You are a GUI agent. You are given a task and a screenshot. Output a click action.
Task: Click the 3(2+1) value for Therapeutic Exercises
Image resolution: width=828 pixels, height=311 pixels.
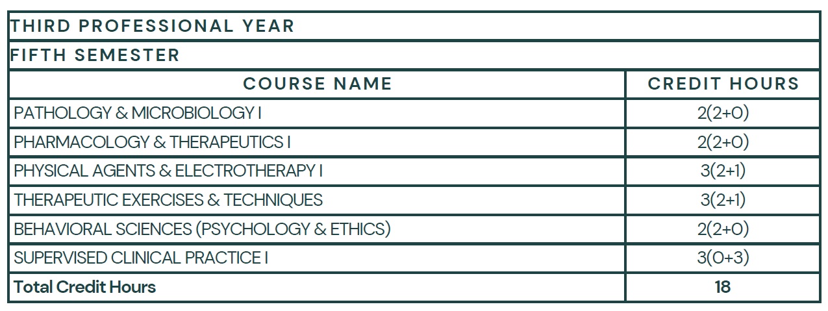click(x=723, y=199)
